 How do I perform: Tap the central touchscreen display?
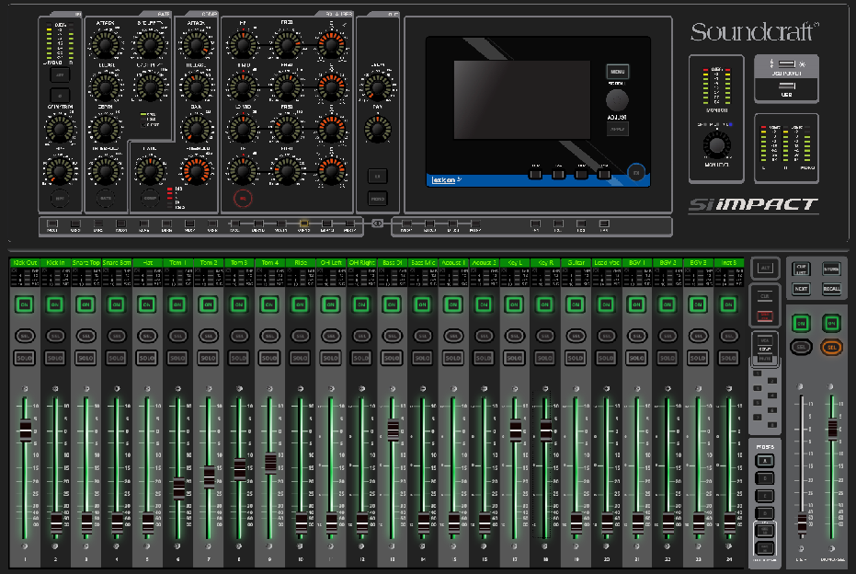[522, 99]
